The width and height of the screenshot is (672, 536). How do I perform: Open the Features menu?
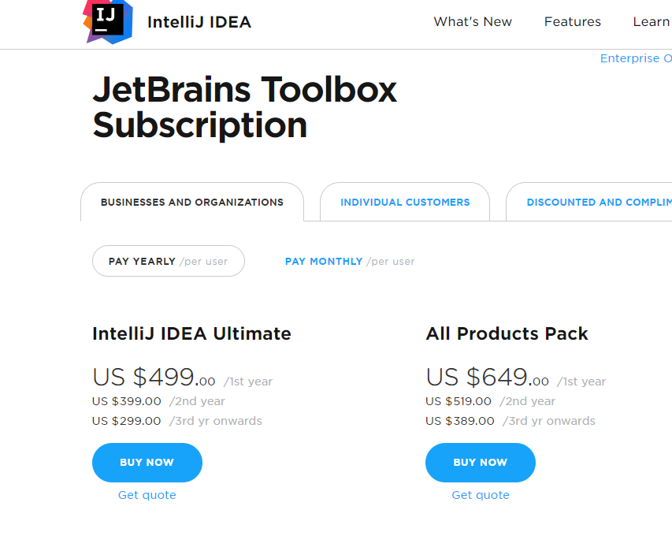572,22
